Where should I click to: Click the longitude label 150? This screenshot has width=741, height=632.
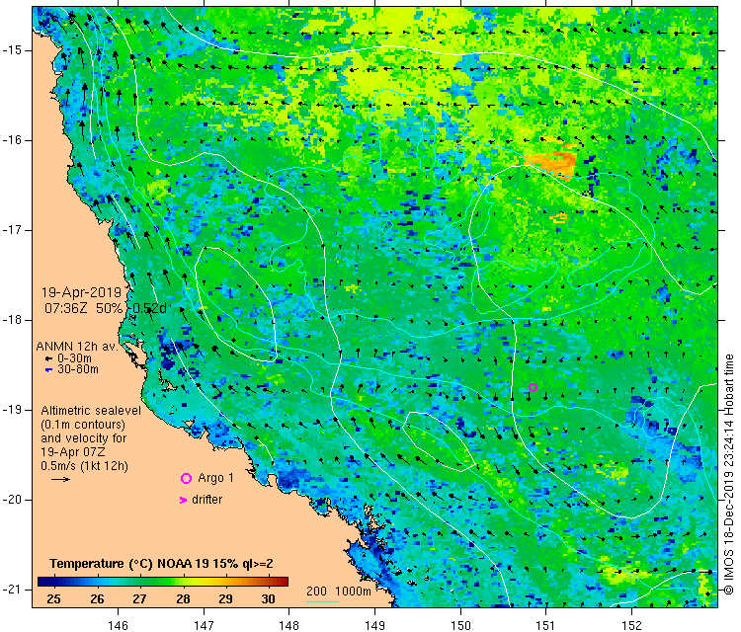pyautogui.click(x=460, y=625)
